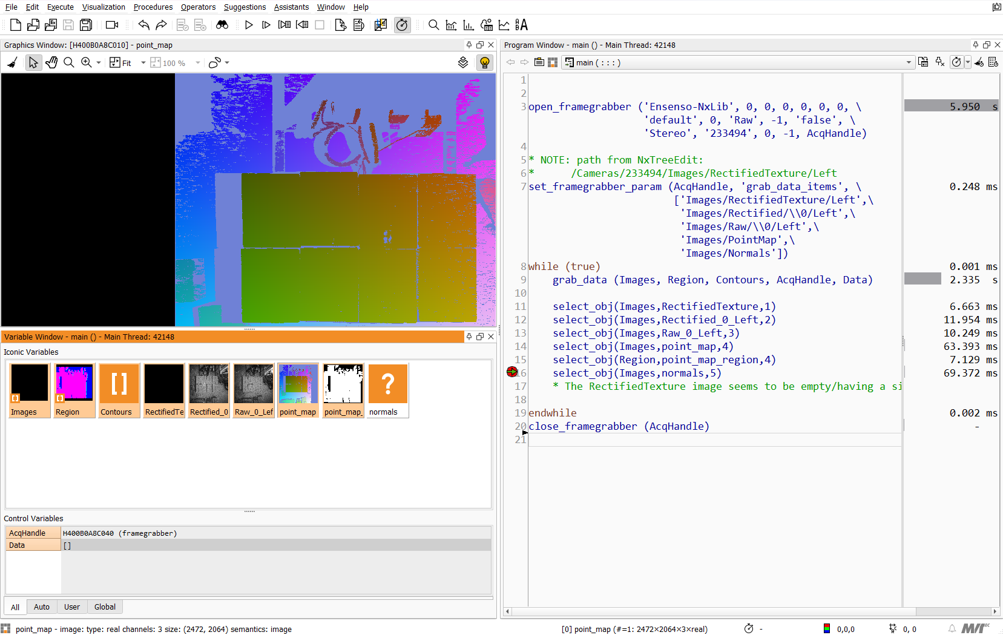Image resolution: width=1003 pixels, height=635 pixels.
Task: Open Find/Replace with binoculars icon
Action: click(x=222, y=25)
